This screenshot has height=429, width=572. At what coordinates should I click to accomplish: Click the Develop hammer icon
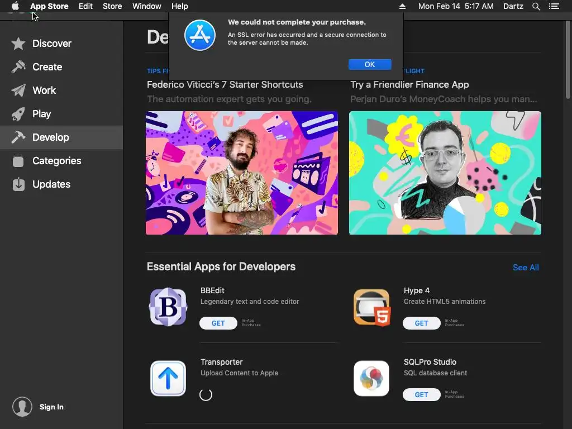coord(18,137)
